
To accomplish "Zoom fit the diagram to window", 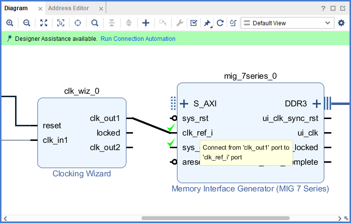I will (x=44, y=23).
